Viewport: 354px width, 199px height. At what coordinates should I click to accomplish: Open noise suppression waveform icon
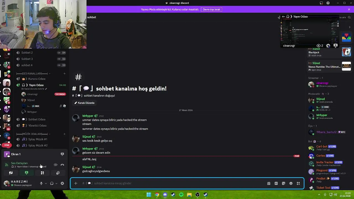56,165
